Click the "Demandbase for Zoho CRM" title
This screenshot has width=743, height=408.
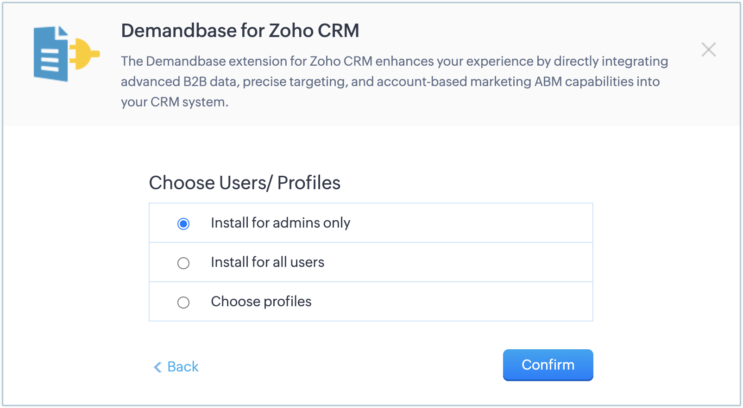[x=240, y=31]
